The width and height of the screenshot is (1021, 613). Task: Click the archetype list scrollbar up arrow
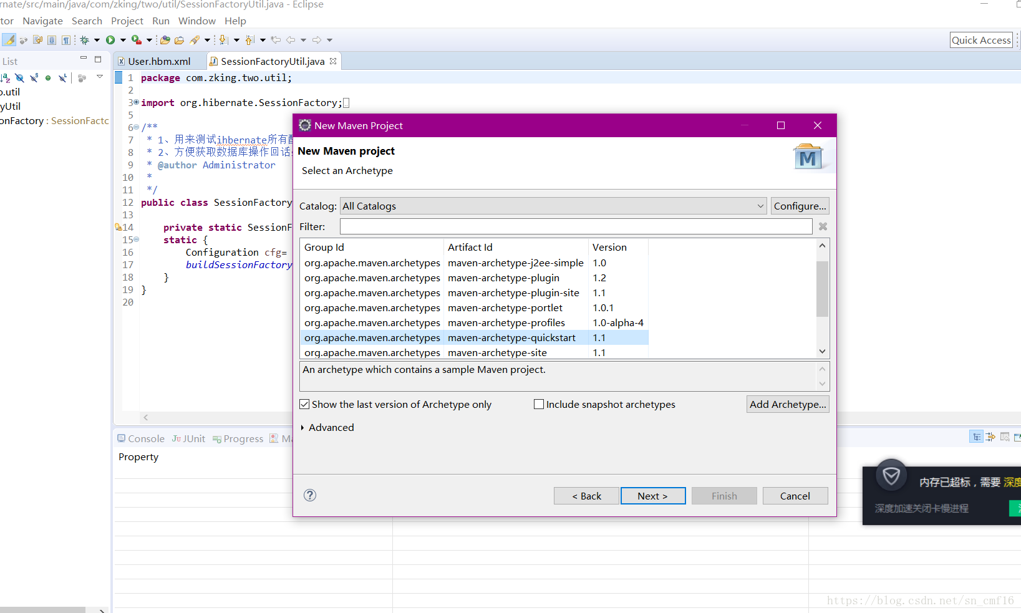[823, 246]
